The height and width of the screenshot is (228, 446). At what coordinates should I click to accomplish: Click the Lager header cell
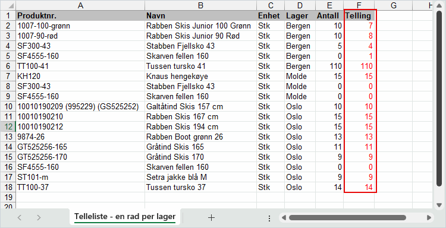coord(300,15)
